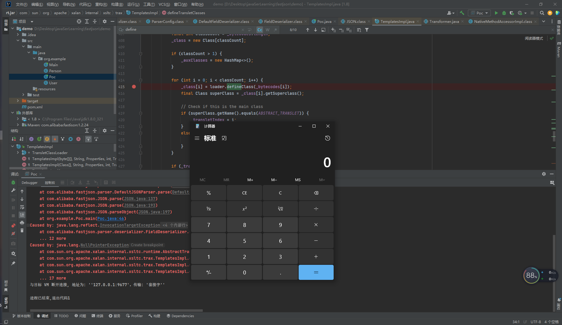
Task: Toggle show non-public members lock icon
Action: click(55, 139)
